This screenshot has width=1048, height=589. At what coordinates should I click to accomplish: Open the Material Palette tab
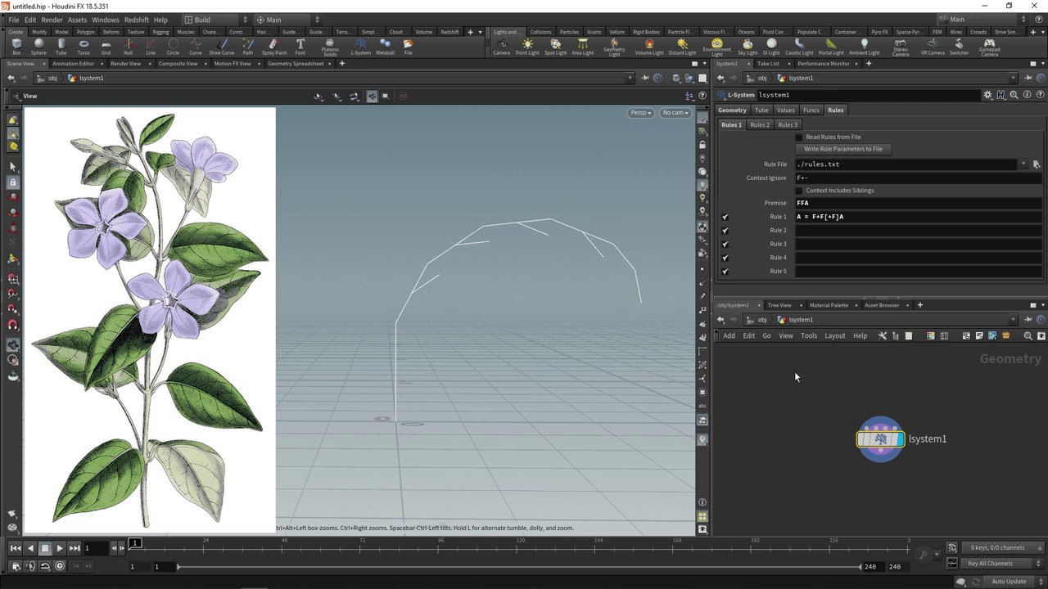(829, 305)
